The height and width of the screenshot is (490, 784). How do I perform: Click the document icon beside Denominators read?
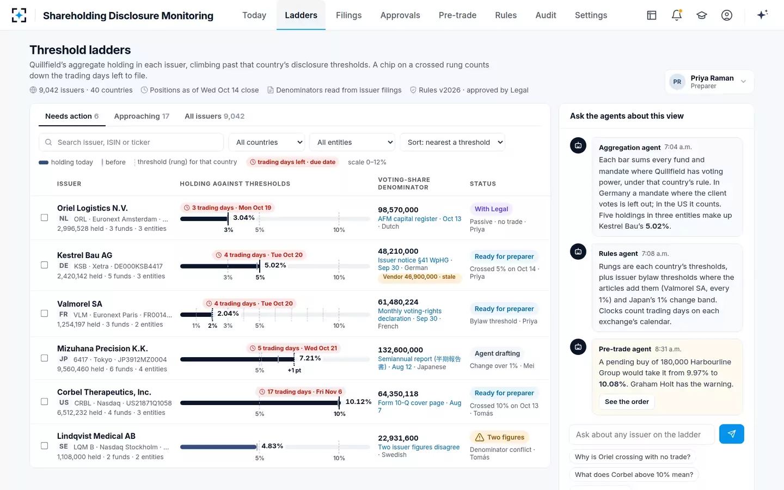click(x=271, y=90)
